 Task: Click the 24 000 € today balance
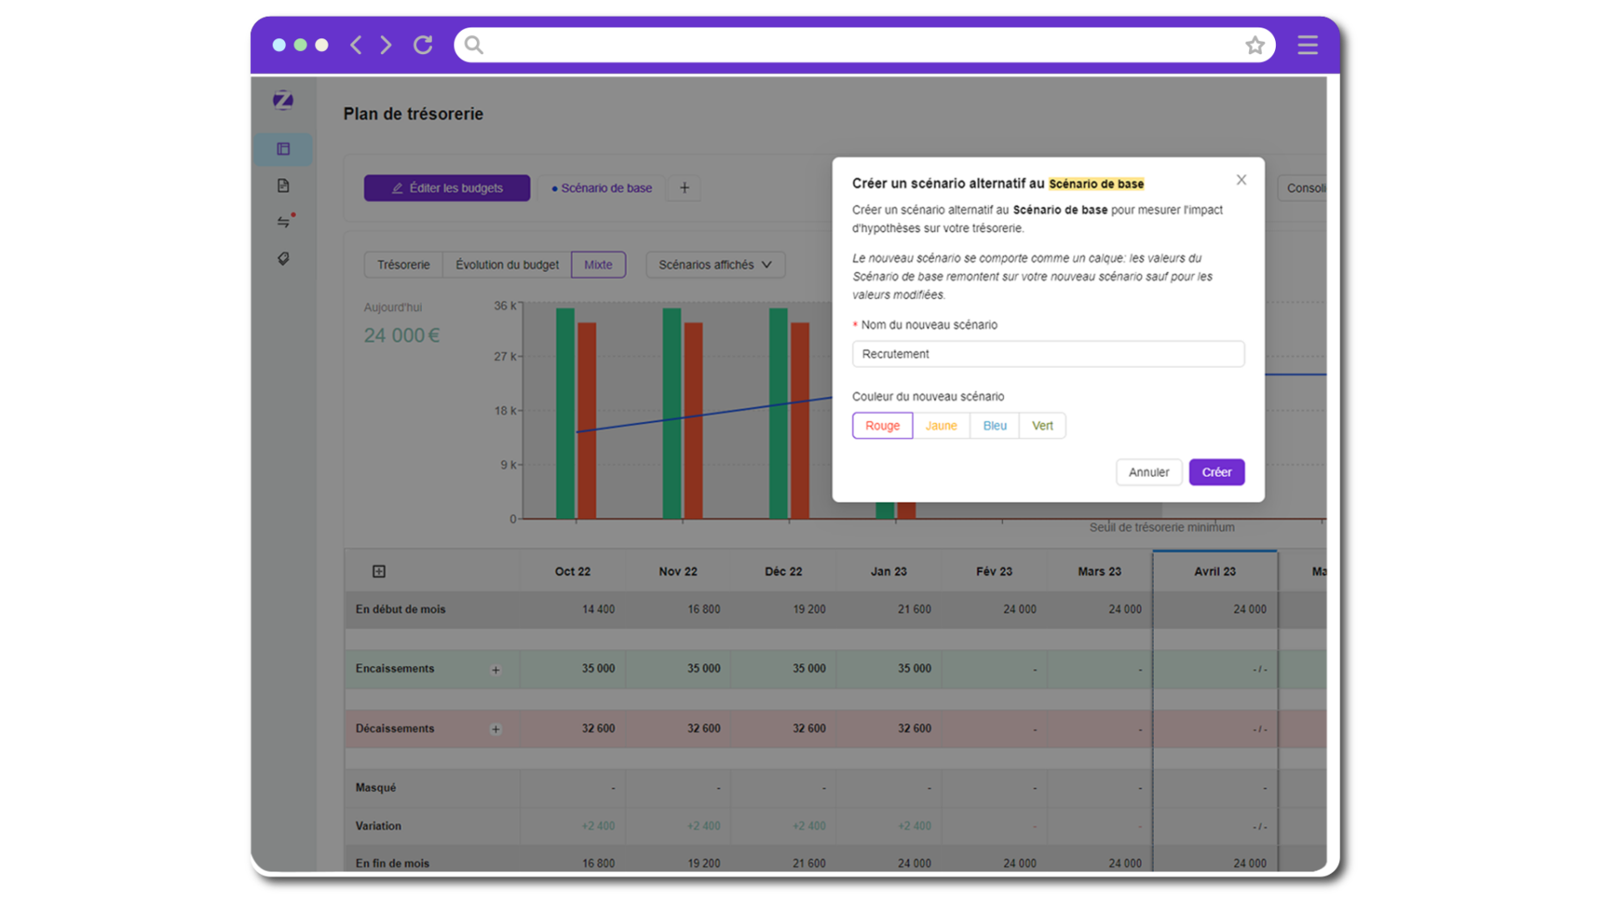pyautogui.click(x=402, y=335)
